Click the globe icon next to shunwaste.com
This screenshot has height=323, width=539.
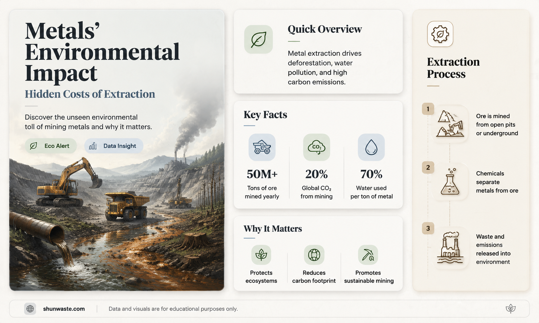click(30, 309)
